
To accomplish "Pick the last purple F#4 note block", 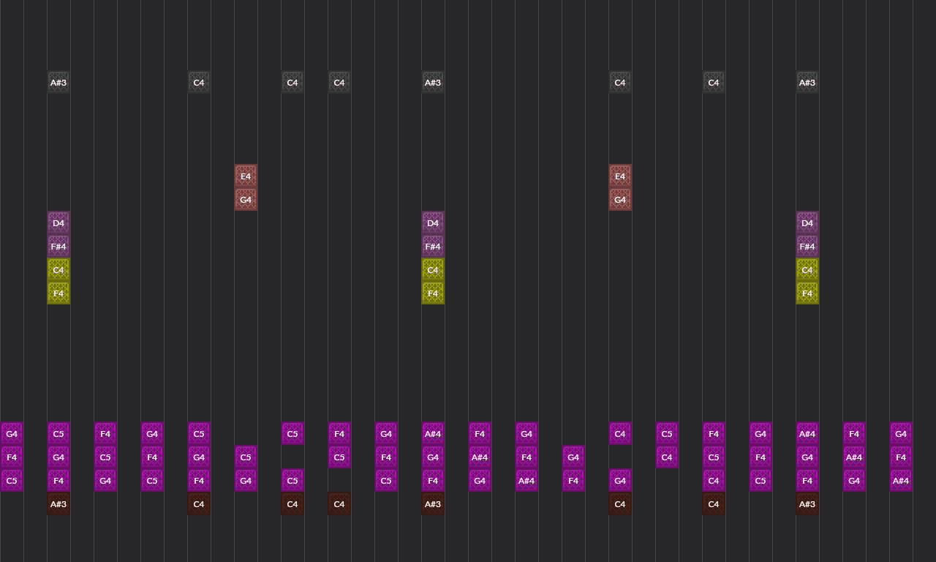I will click(807, 247).
